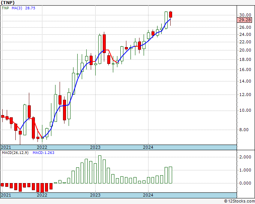
Task: Click the 2023 label on price chart axis
Action: 95,147
